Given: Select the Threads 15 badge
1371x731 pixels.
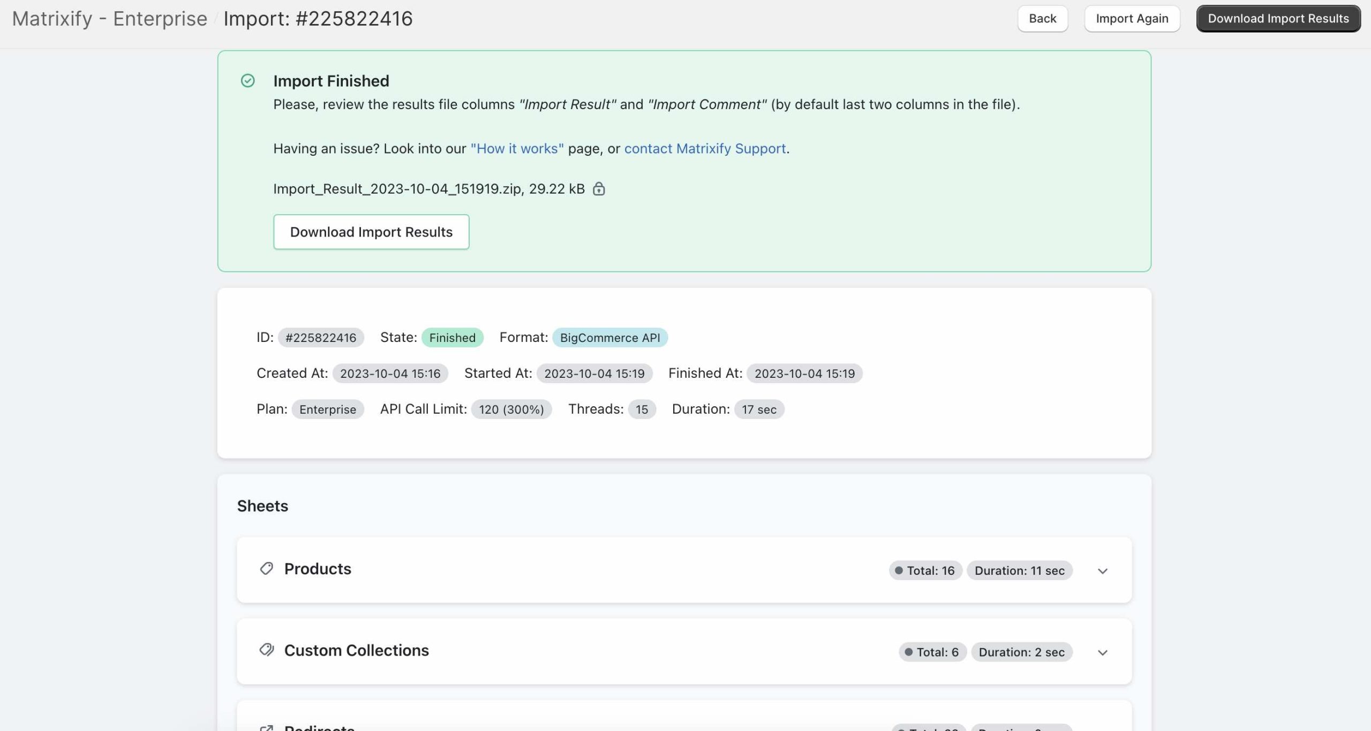Looking at the screenshot, I should tap(641, 409).
